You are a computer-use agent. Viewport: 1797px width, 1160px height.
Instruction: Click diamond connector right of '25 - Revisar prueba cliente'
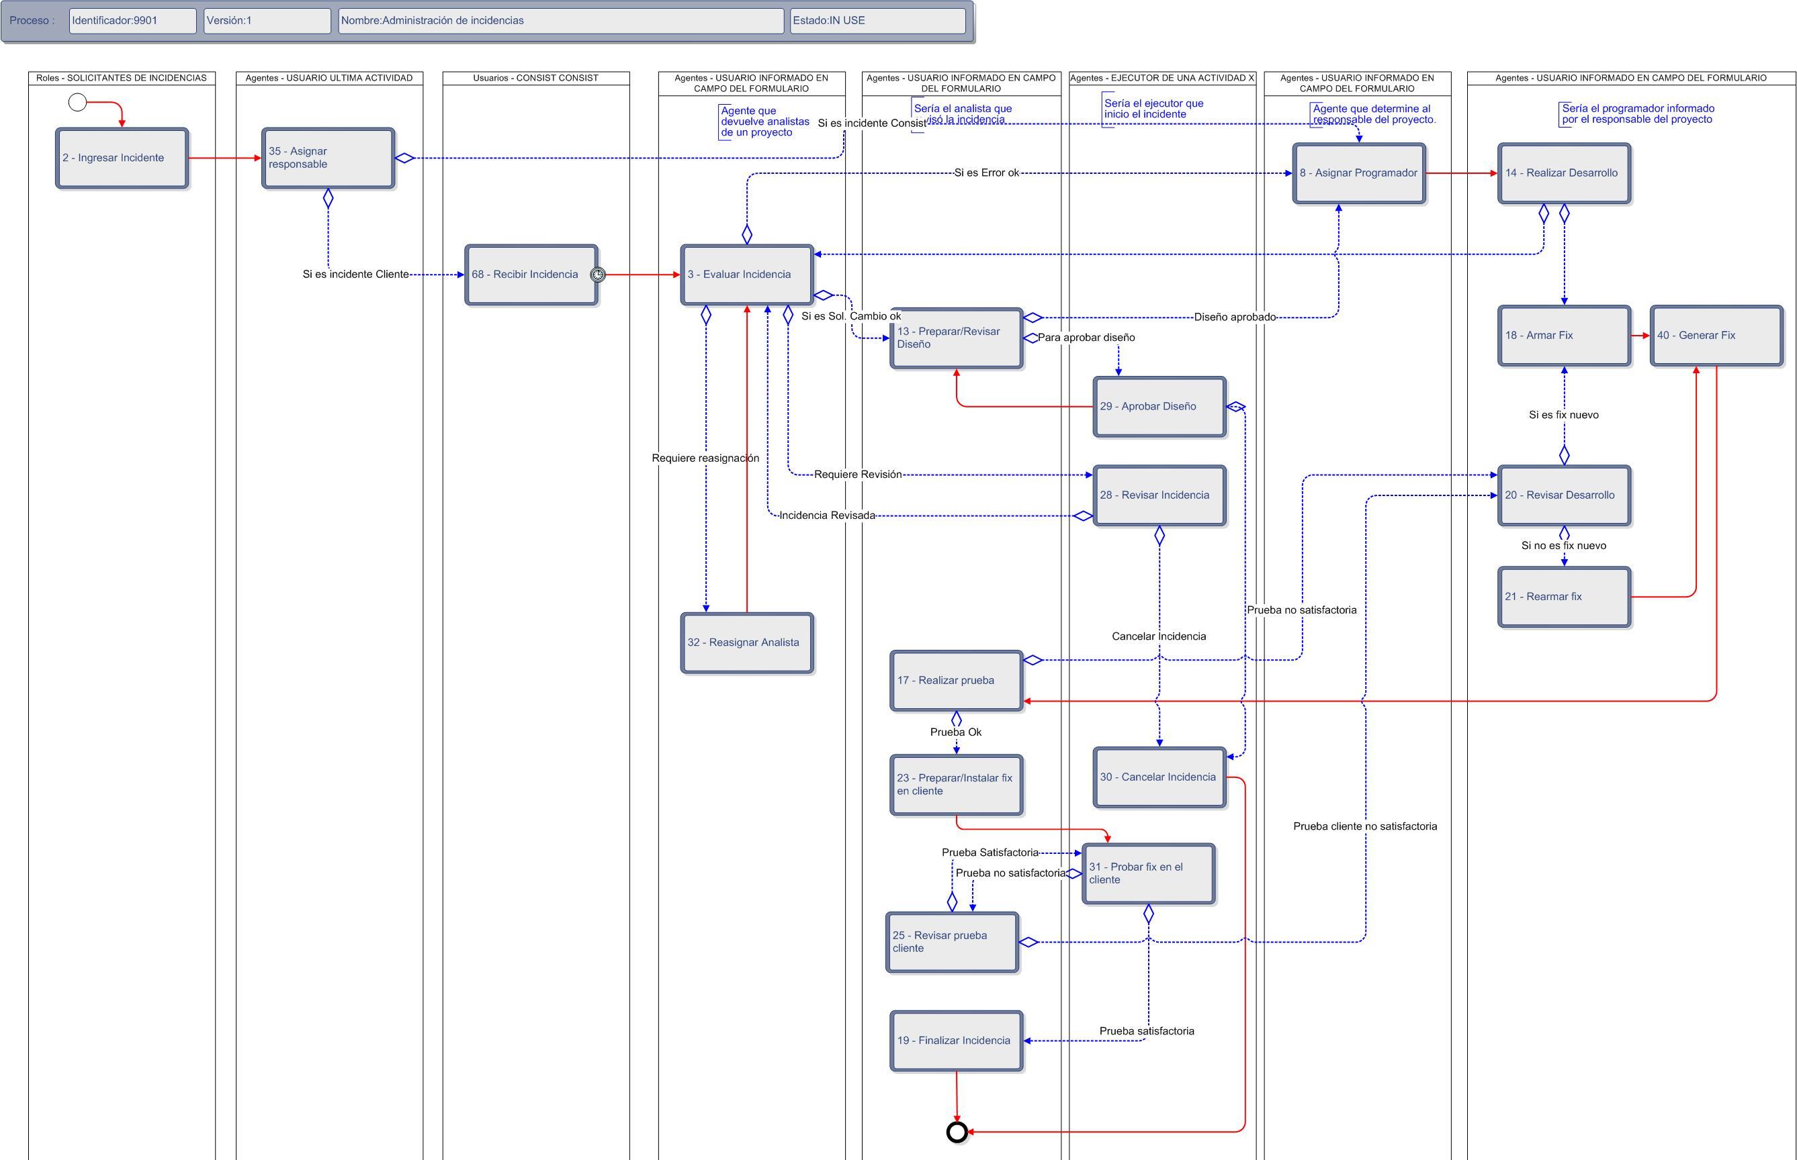pyautogui.click(x=1029, y=942)
